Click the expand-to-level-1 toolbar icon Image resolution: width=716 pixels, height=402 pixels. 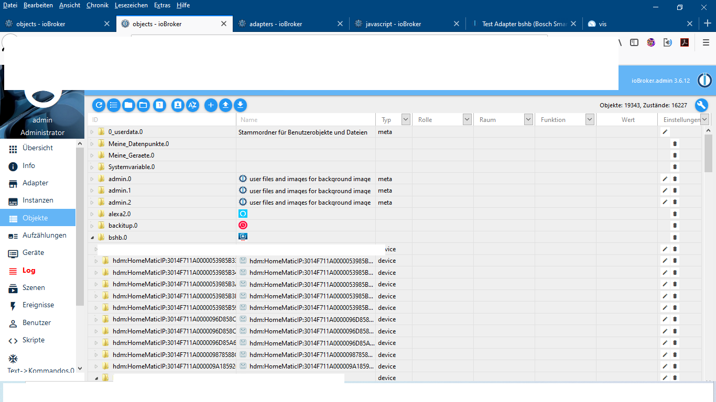coord(160,105)
